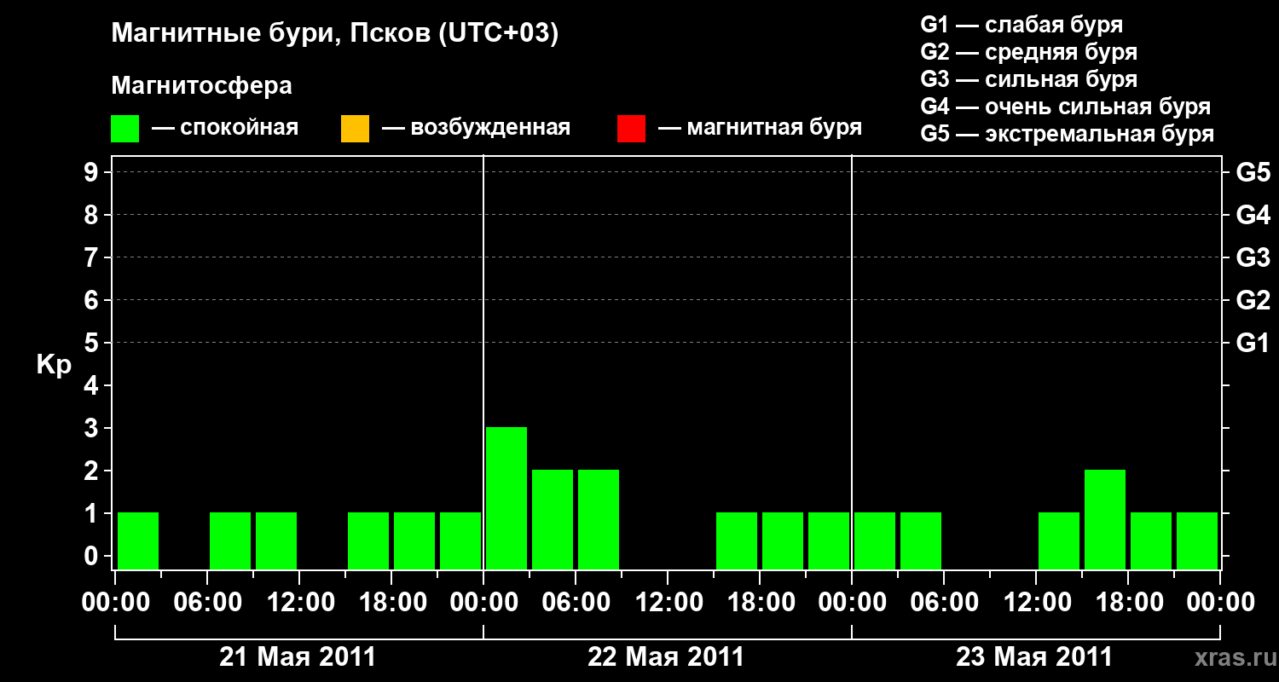Image resolution: width=1279 pixels, height=682 pixels.
Task: Click the legend label '— магнитная буря'
Action: coord(761,129)
